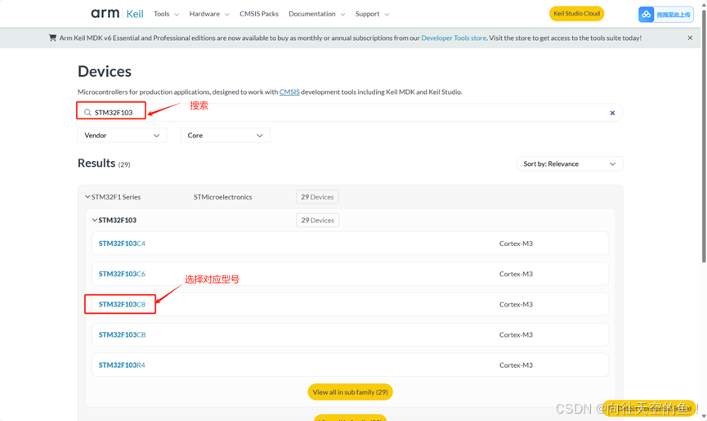
Task: Open the Tools menu
Action: click(166, 14)
